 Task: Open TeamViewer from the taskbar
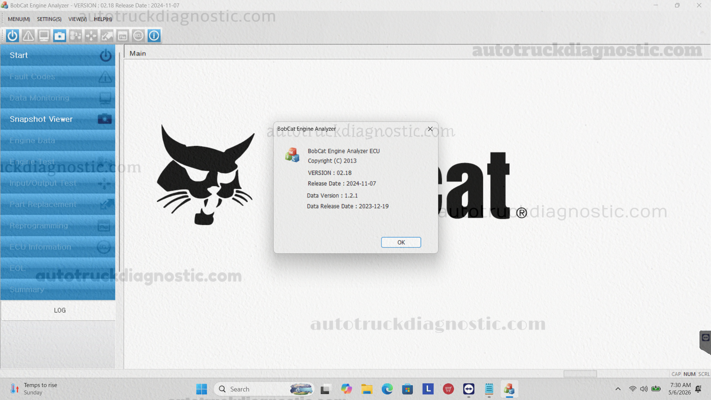[469, 389]
